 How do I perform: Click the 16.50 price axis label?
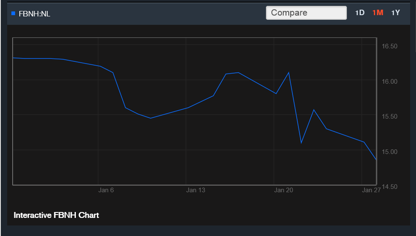(x=389, y=46)
